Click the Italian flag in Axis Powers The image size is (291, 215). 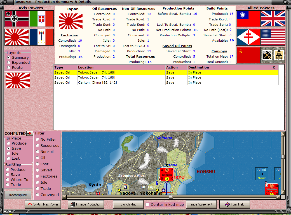point(41,18)
